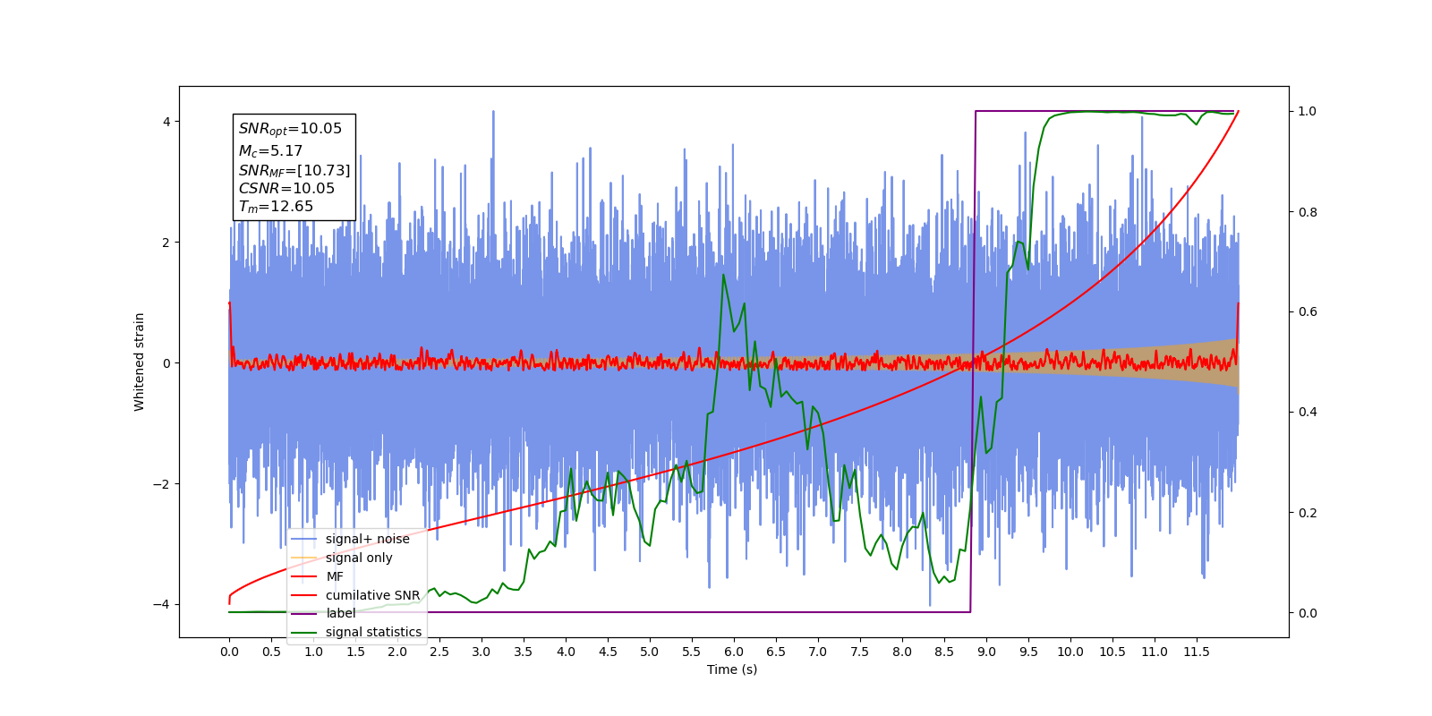This screenshot has width=1432, height=716.
Task: Click the x-axis tick label 9.5
Action: click(x=1028, y=652)
